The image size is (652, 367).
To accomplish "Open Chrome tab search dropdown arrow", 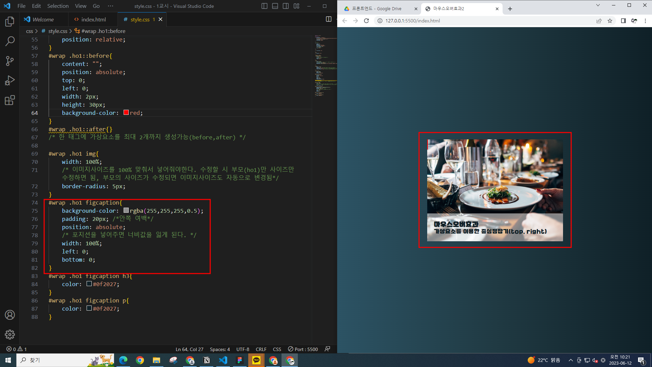I will coord(598,5).
